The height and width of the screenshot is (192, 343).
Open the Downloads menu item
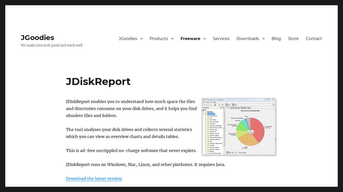pyautogui.click(x=247, y=39)
